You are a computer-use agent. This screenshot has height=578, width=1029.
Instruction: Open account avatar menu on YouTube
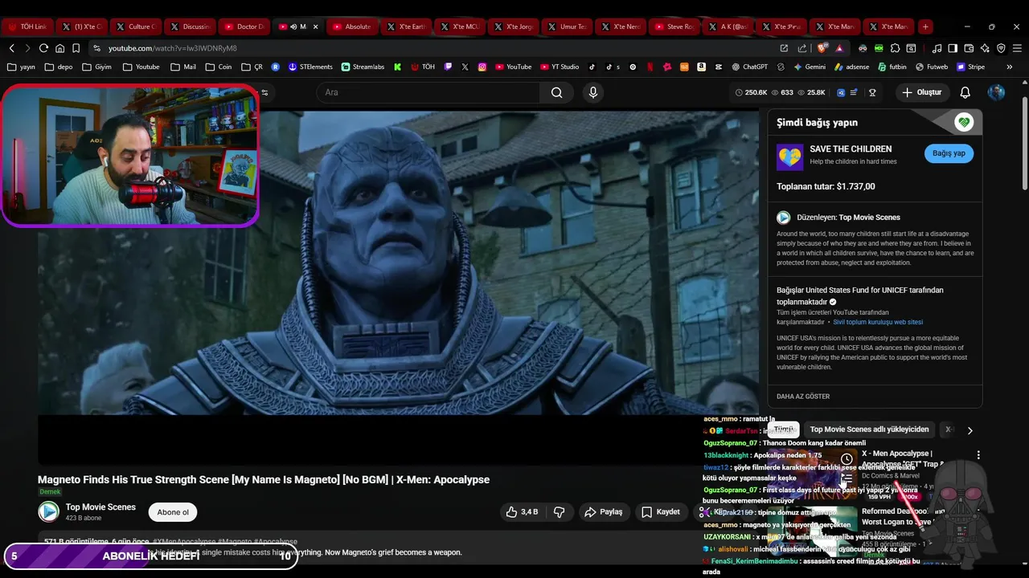coord(996,92)
